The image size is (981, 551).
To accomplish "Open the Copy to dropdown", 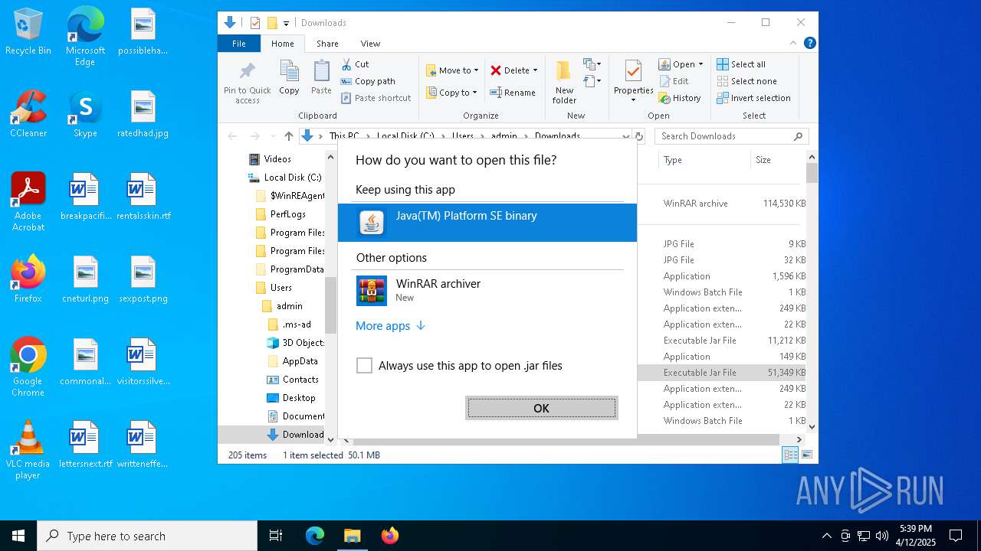I will [451, 93].
